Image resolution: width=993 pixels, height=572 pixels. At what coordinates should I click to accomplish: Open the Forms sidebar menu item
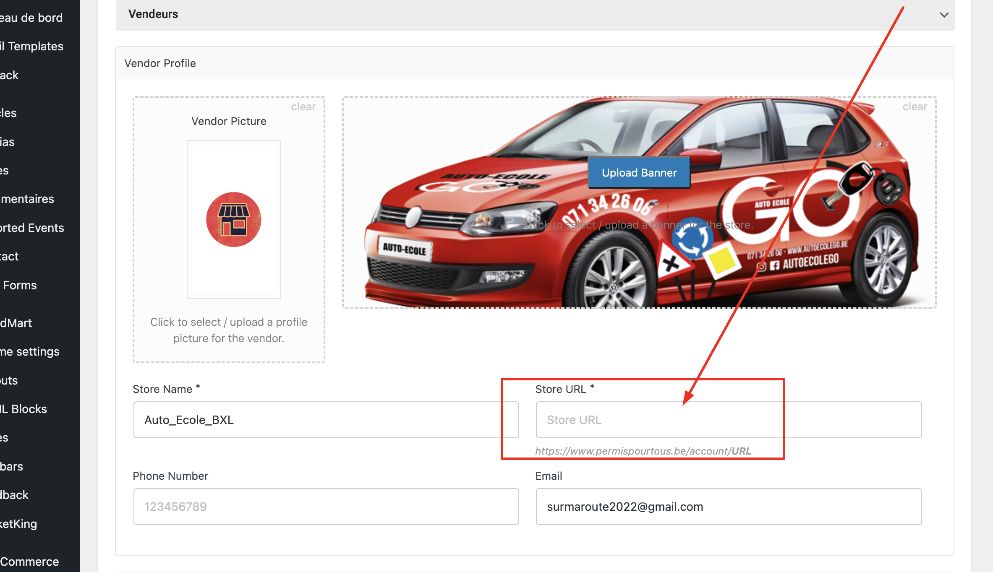(x=20, y=285)
